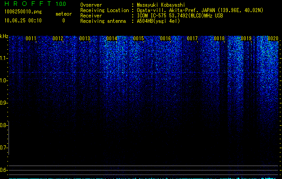
Task: Click the 0.7 frequency axis label
Action: point(4,148)
